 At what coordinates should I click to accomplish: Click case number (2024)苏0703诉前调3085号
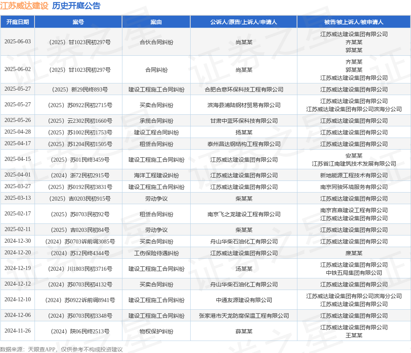[x=80, y=241]
